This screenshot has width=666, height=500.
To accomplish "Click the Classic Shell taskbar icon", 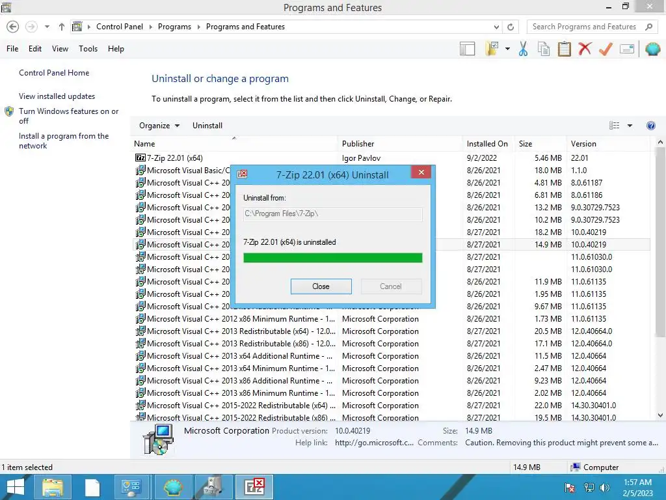I will coord(173,487).
